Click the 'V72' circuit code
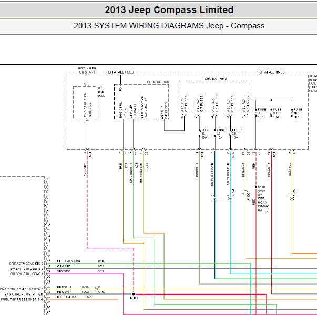This screenshot has width=317, height=315. coord(101,266)
